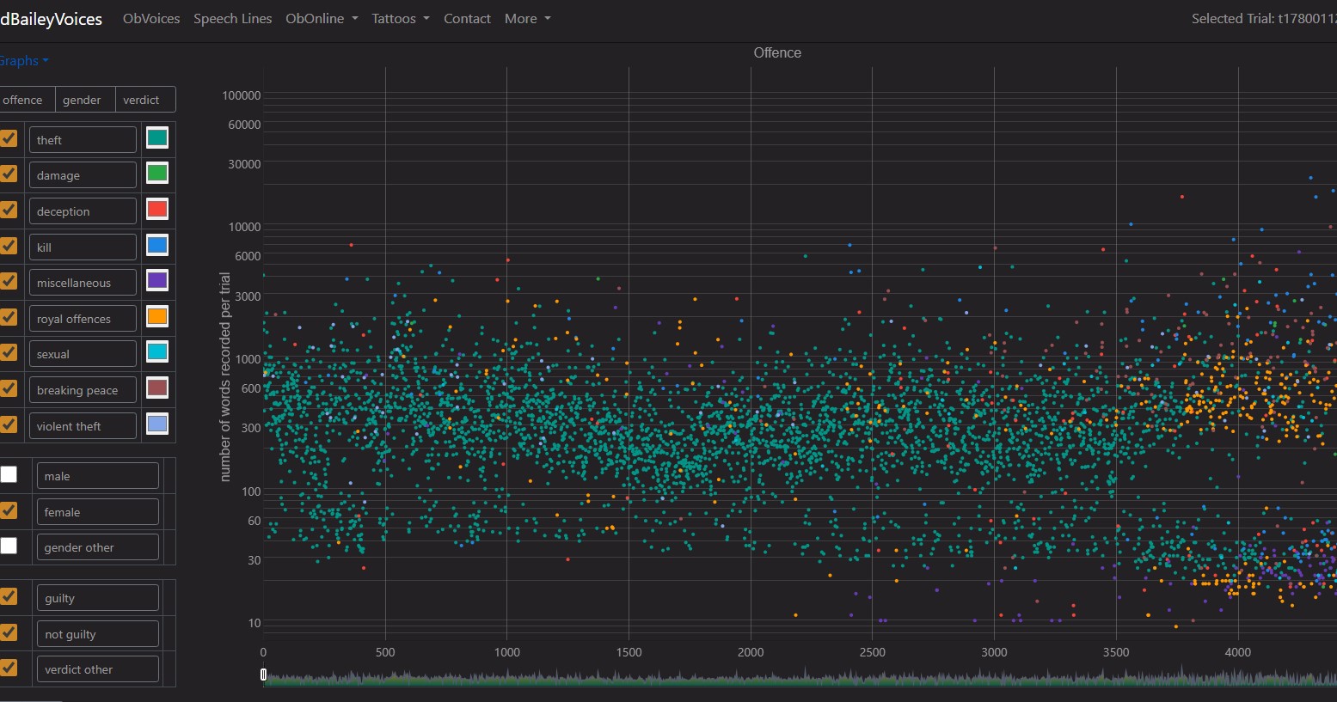Select the cyan sexual color swatch
Image resolution: width=1337 pixels, height=702 pixels.
156,351
